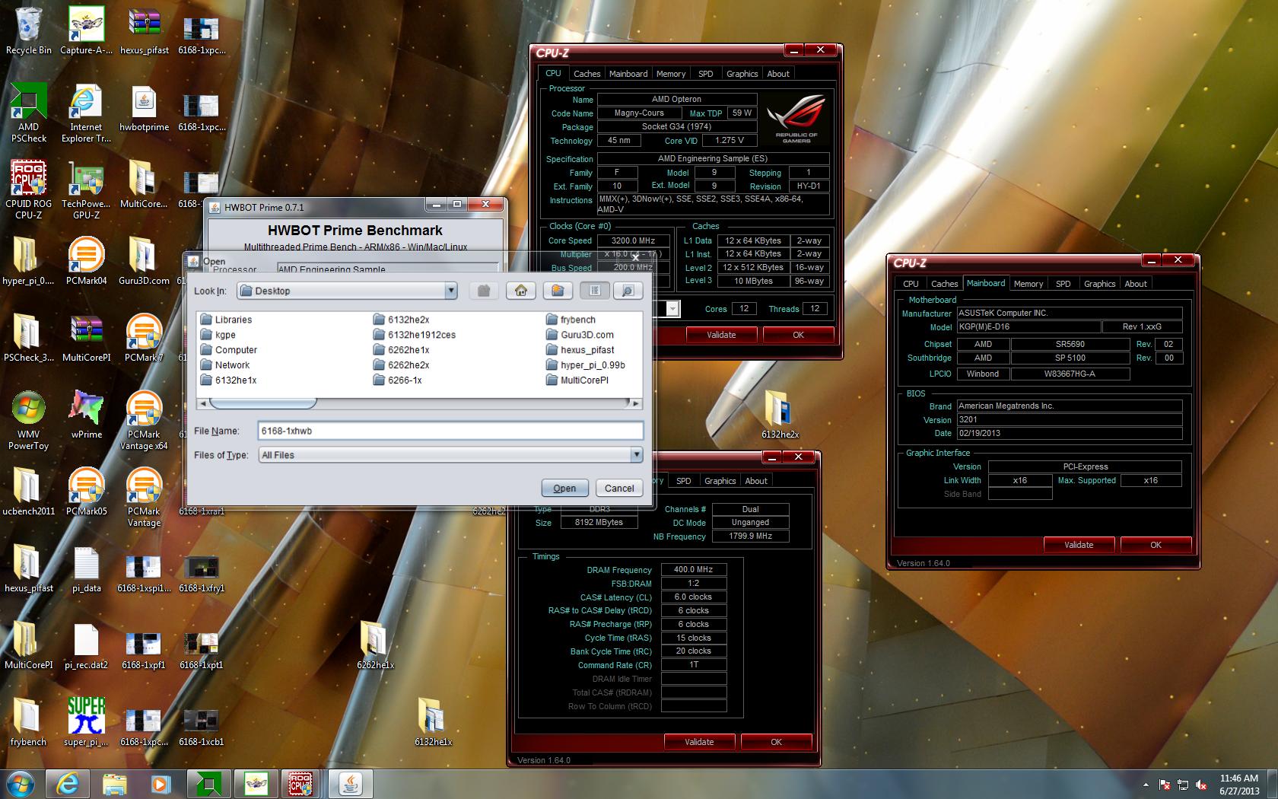The image size is (1278, 799).
Task: Select Computer in the file list
Action: [228, 350]
